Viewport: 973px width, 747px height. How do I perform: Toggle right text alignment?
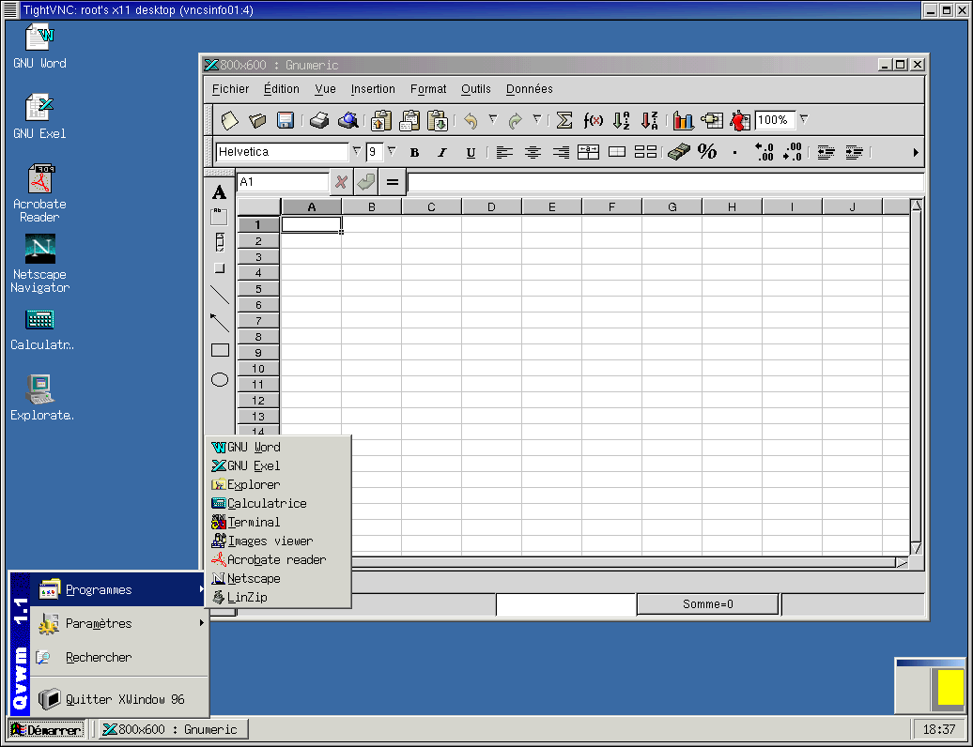point(561,152)
